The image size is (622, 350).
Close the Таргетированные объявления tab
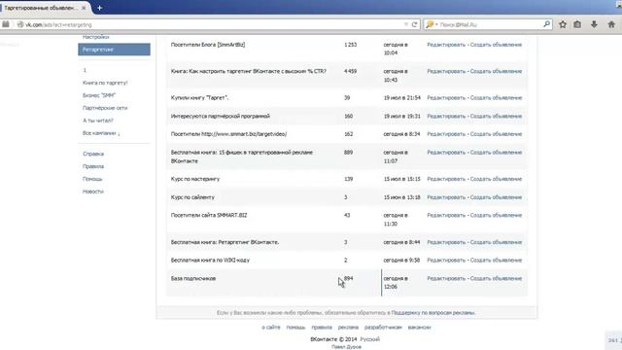(x=84, y=8)
